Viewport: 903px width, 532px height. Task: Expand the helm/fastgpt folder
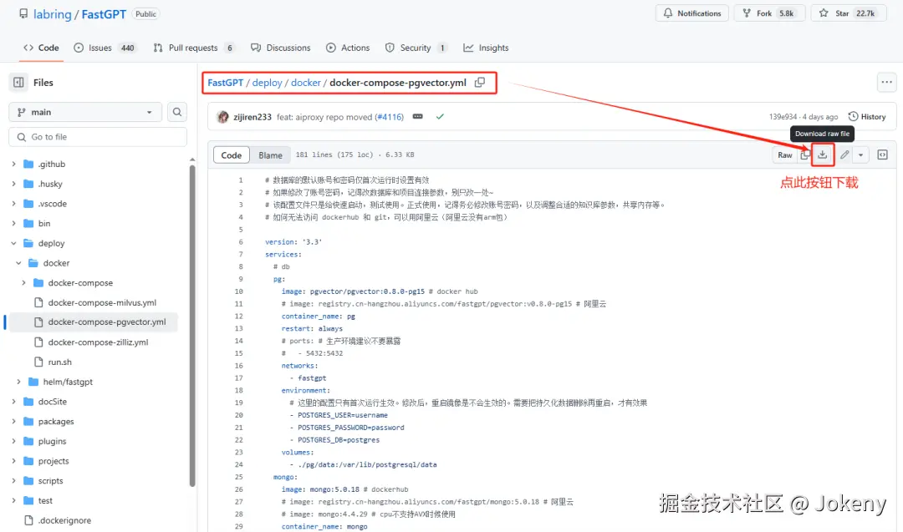pyautogui.click(x=18, y=382)
